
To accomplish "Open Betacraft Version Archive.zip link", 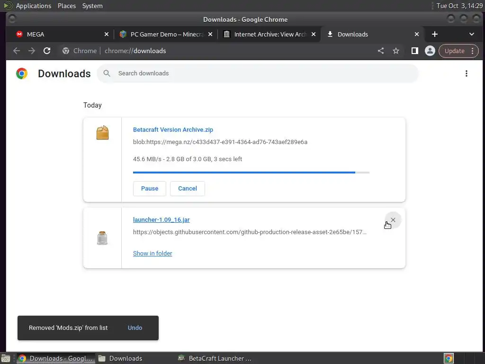I will (173, 130).
